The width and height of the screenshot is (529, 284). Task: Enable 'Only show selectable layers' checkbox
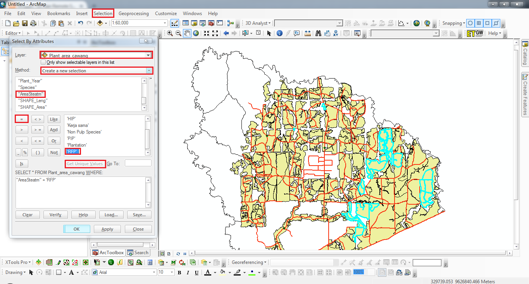(43, 62)
